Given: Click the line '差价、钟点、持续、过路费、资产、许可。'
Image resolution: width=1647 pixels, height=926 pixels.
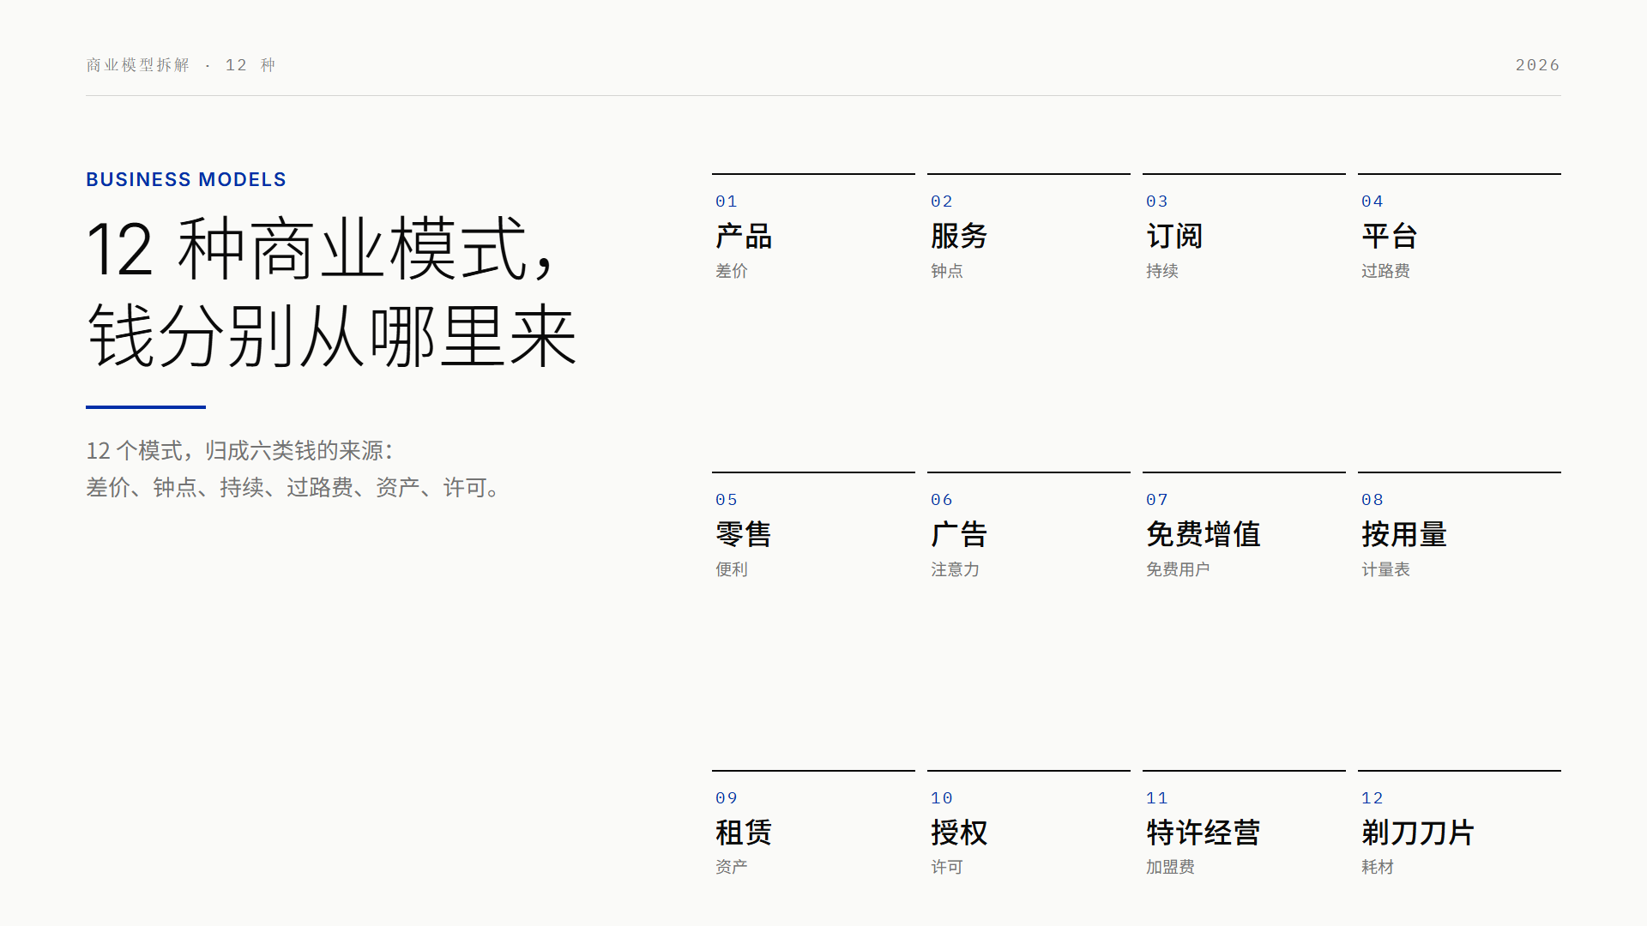Looking at the screenshot, I should 293,487.
